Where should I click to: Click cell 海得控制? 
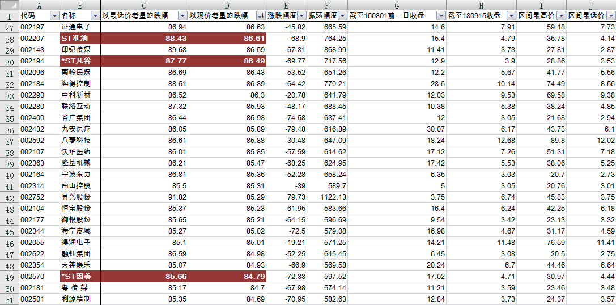80,84
